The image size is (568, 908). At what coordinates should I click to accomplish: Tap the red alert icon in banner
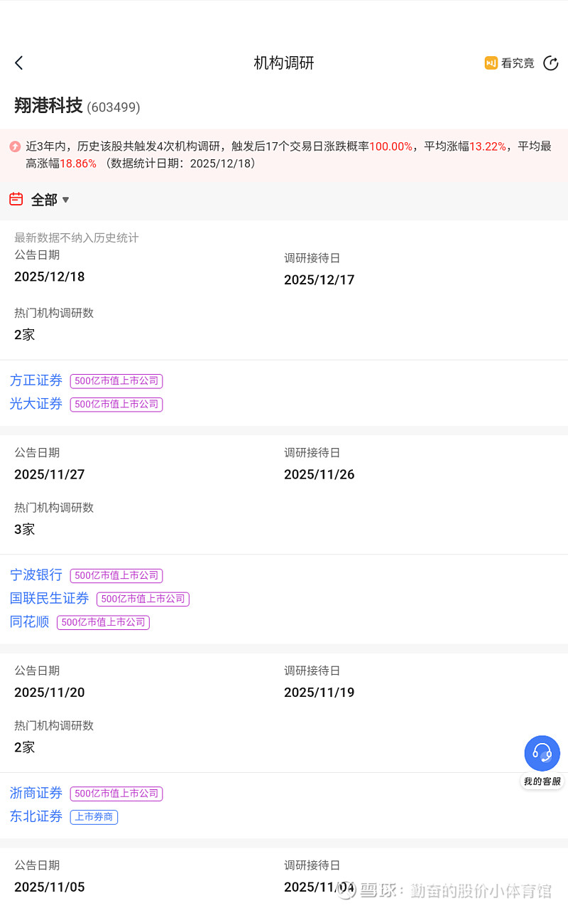click(15, 147)
